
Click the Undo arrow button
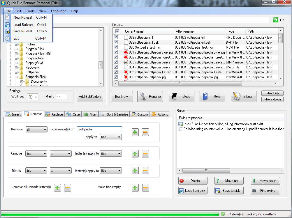coord(181,97)
